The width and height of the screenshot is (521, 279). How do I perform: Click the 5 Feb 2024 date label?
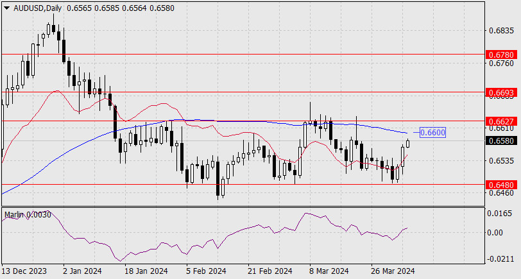[x=206, y=271]
